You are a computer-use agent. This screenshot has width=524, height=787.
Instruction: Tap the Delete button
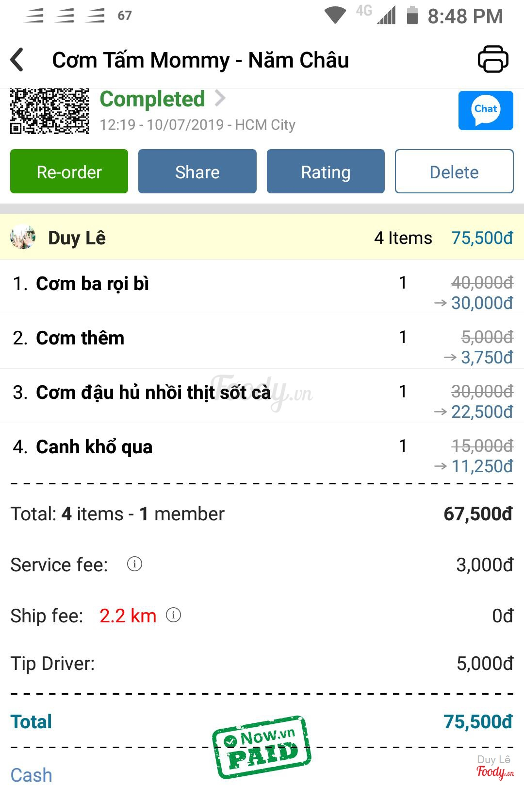pyautogui.click(x=454, y=171)
